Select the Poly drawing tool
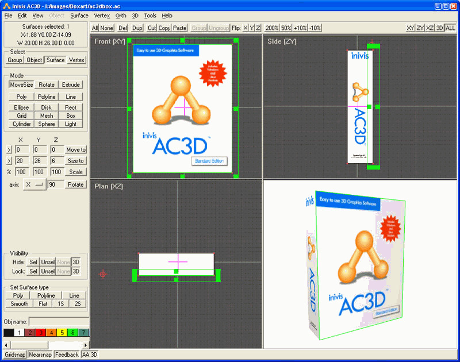 [x=21, y=97]
